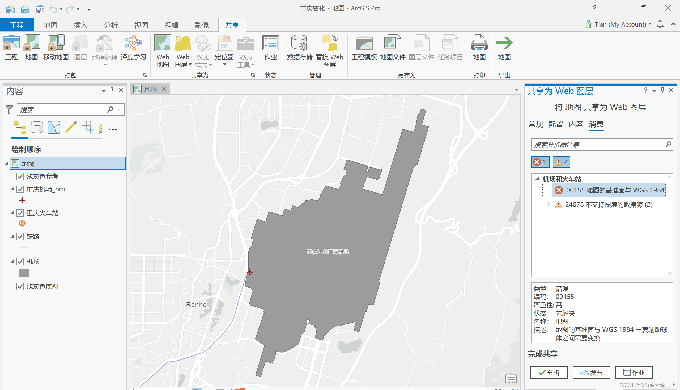
Task: Select List By Editing pencil icon
Action: point(71,127)
